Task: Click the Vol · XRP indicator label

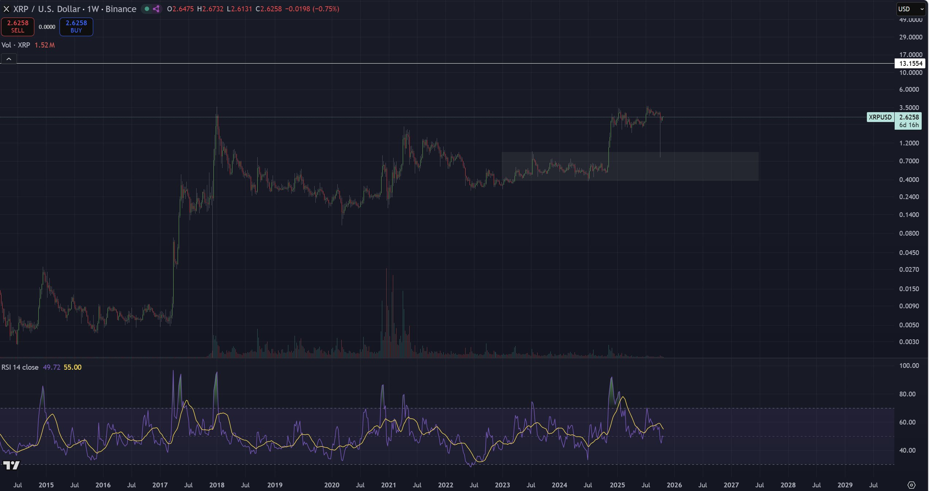Action: click(16, 45)
